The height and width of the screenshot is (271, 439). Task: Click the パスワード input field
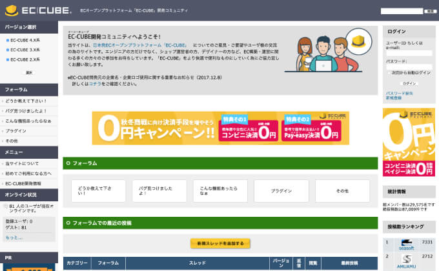[409, 67]
